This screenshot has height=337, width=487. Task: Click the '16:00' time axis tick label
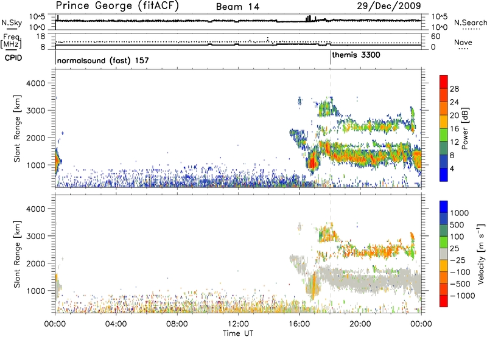(x=299, y=324)
